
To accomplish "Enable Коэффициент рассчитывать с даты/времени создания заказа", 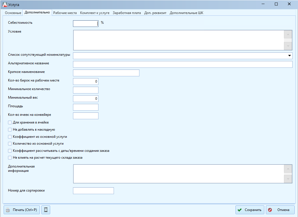I will tap(10, 151).
